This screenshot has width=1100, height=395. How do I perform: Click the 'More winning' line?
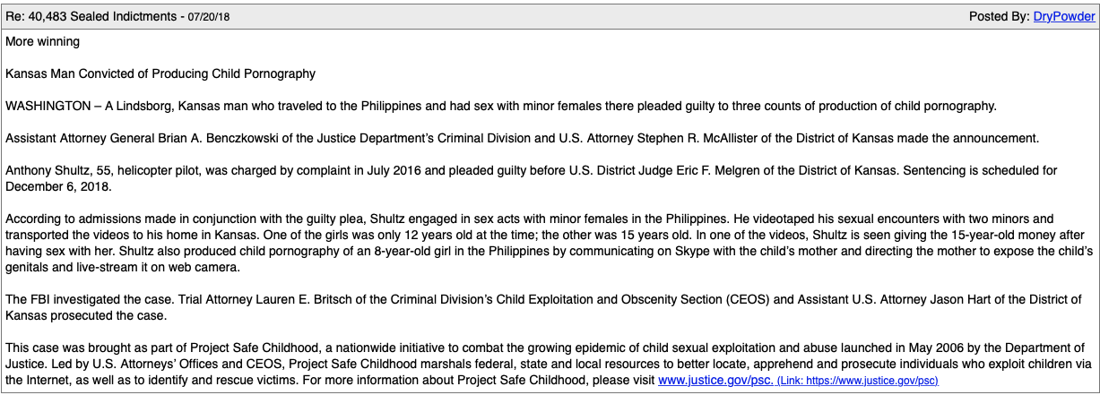point(42,41)
